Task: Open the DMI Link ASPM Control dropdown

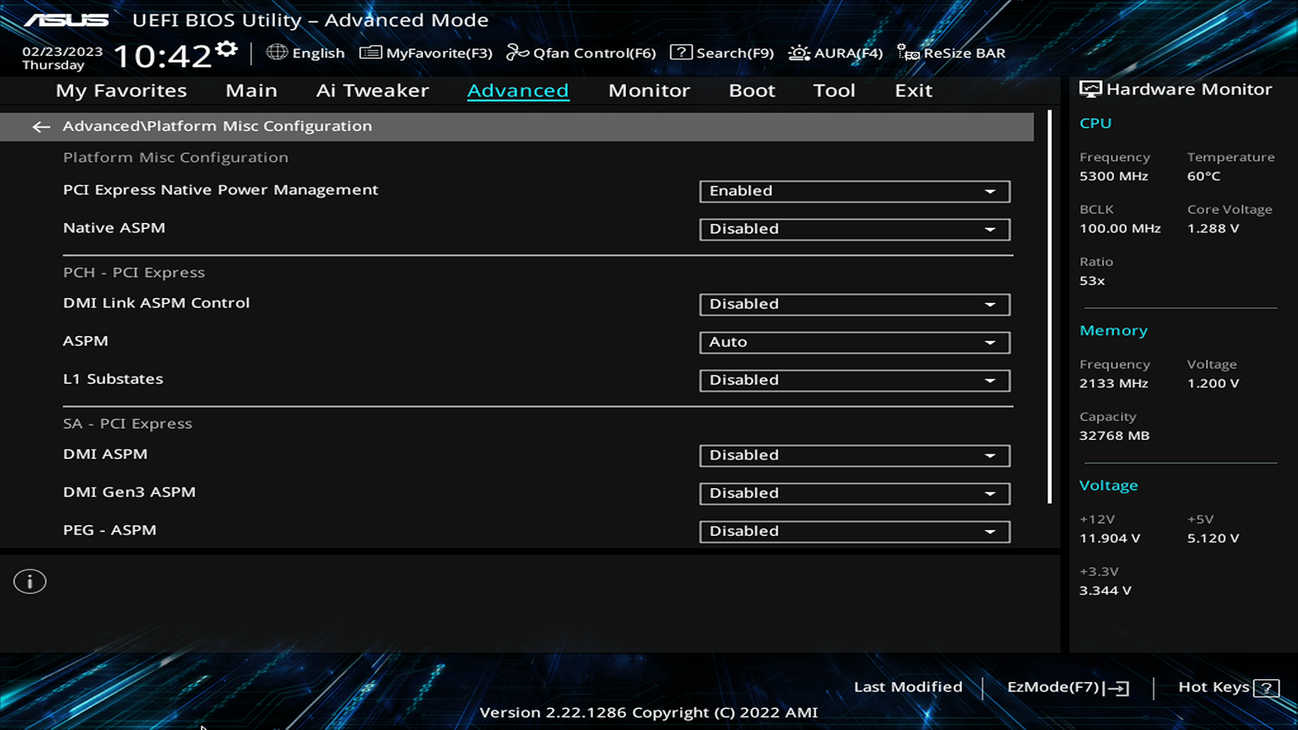Action: tap(855, 304)
